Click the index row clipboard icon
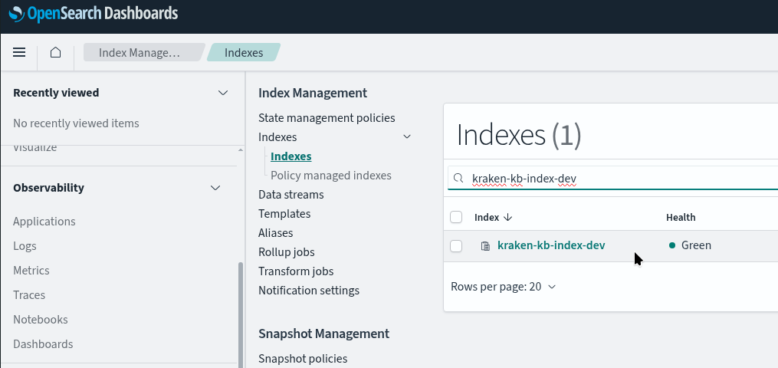 click(485, 245)
